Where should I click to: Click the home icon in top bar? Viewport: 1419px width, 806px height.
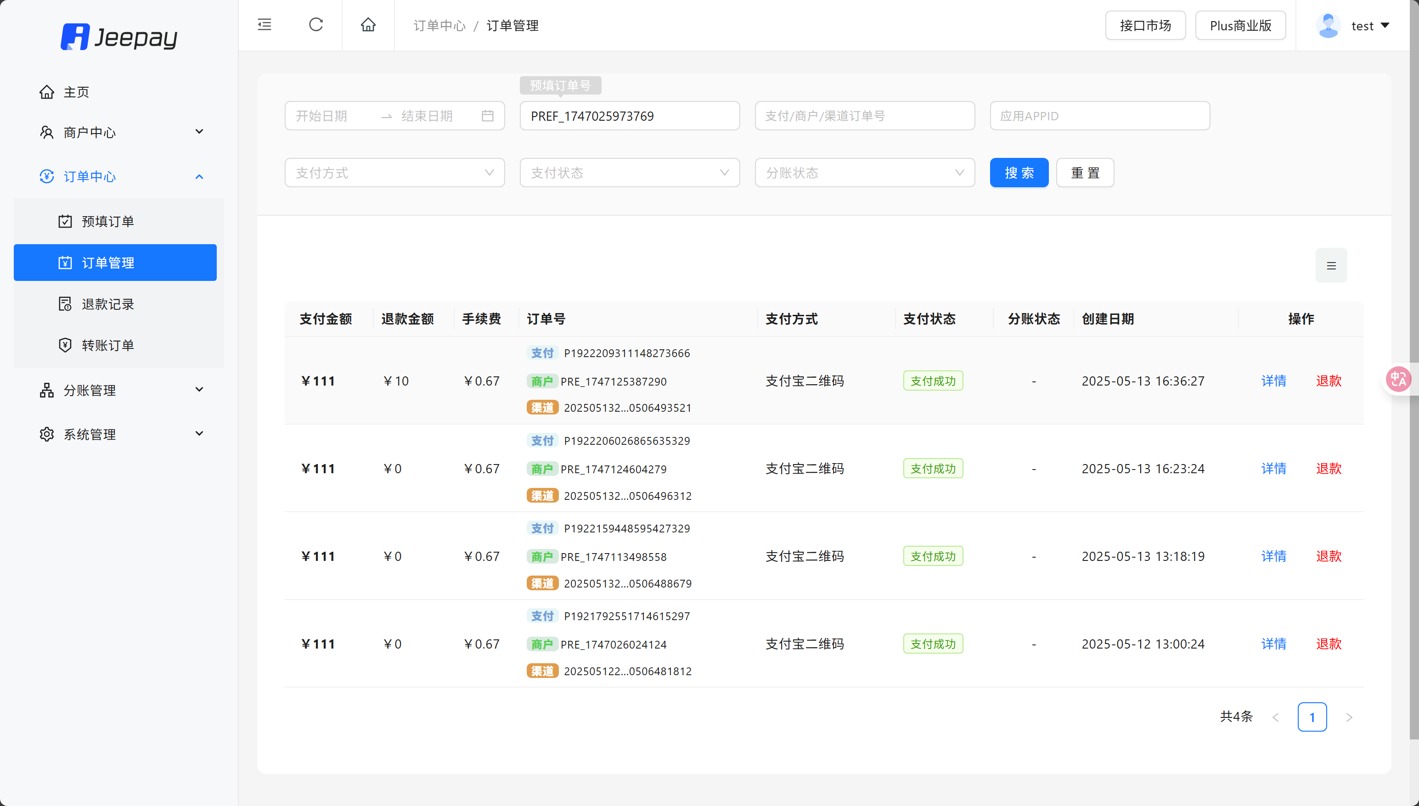tap(368, 25)
